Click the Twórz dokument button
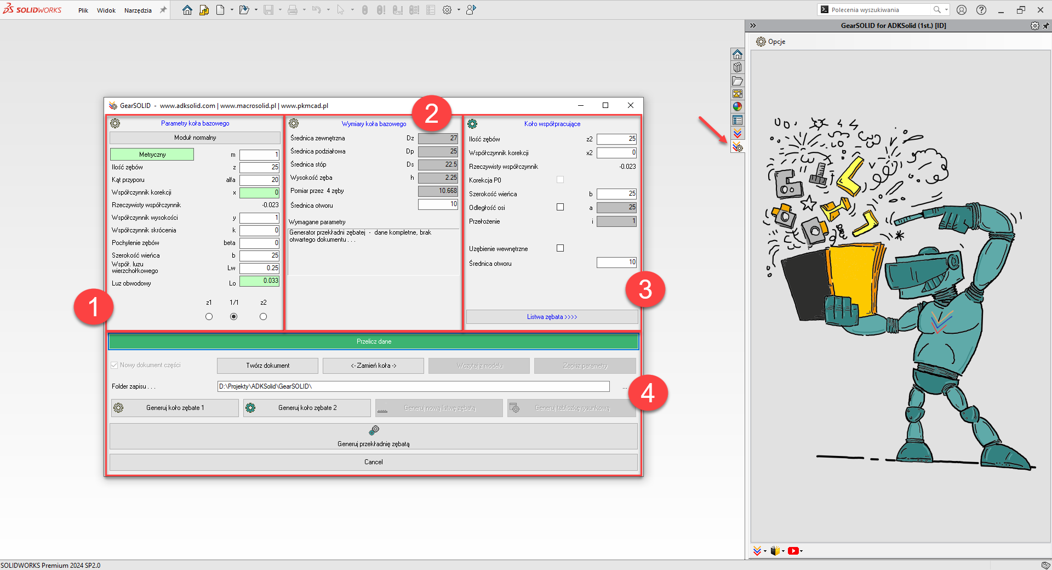Viewport: 1052px width, 570px height. pyautogui.click(x=267, y=366)
